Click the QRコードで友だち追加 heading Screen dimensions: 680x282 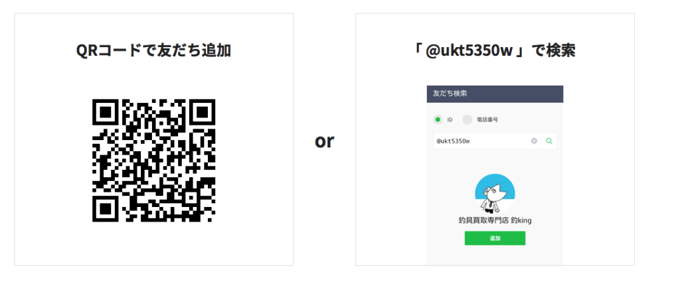click(x=153, y=50)
